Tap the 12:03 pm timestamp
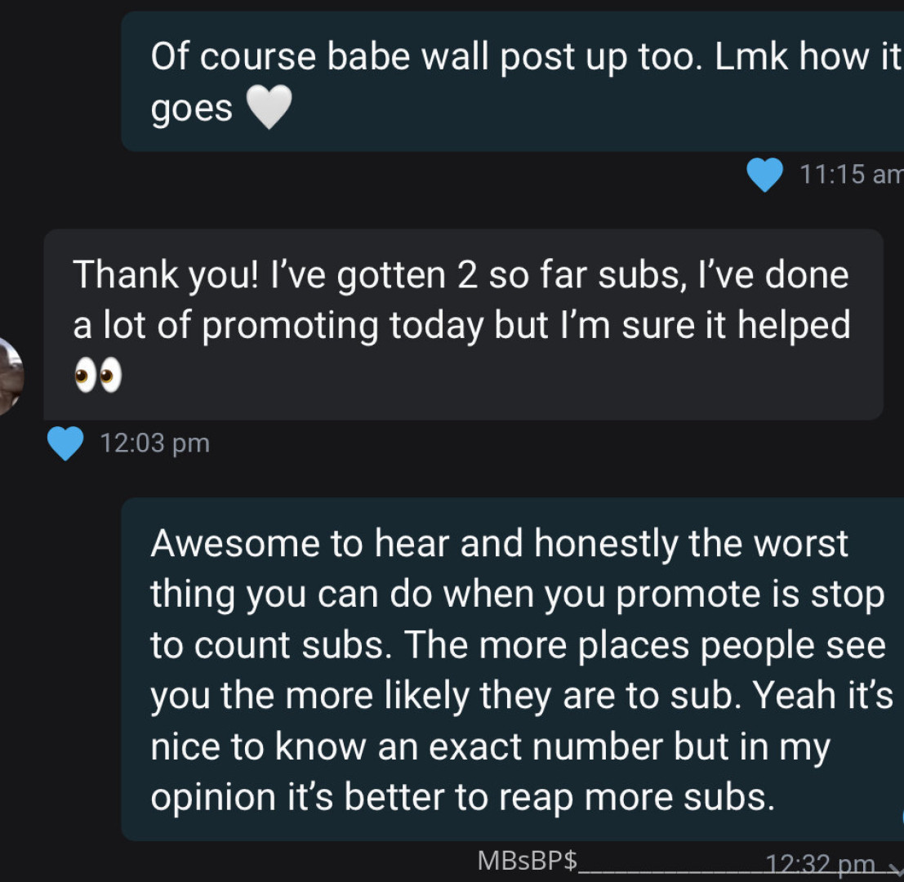The height and width of the screenshot is (882, 904). tap(155, 443)
